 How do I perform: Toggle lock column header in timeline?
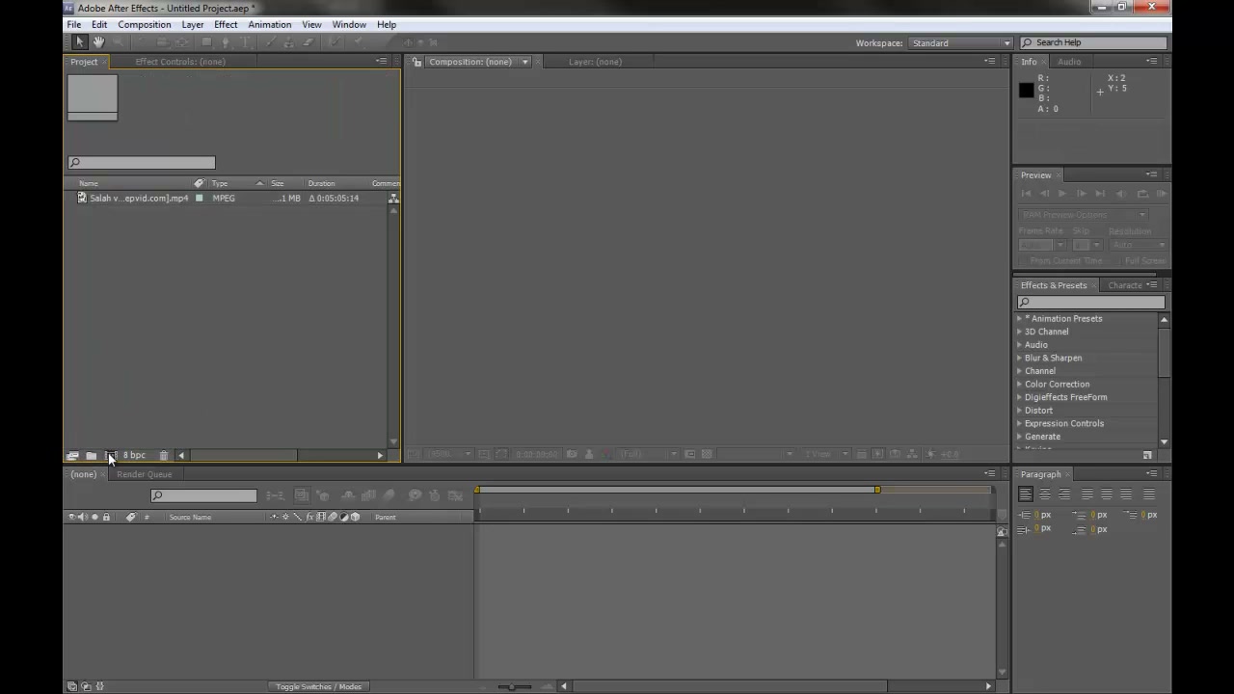pos(106,518)
